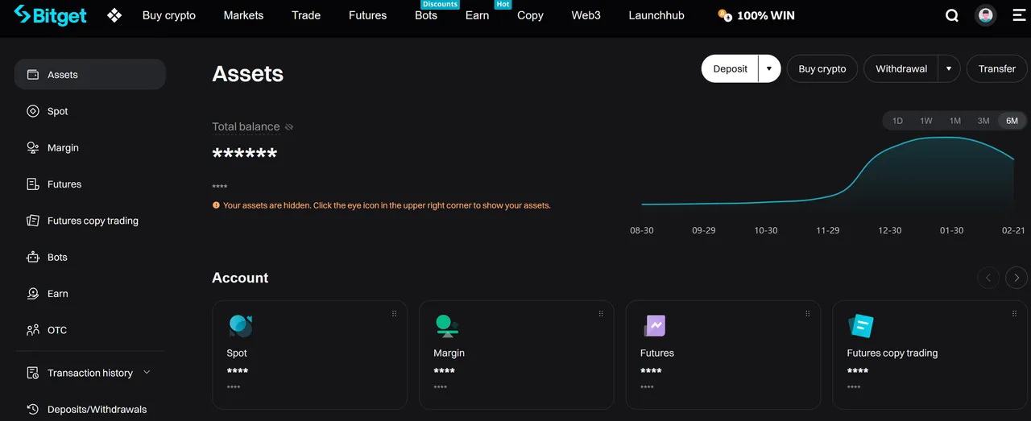
Task: Click the hidden assets warning text
Action: (x=387, y=205)
